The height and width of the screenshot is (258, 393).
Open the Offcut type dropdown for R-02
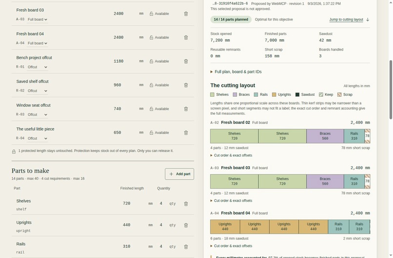(38, 91)
